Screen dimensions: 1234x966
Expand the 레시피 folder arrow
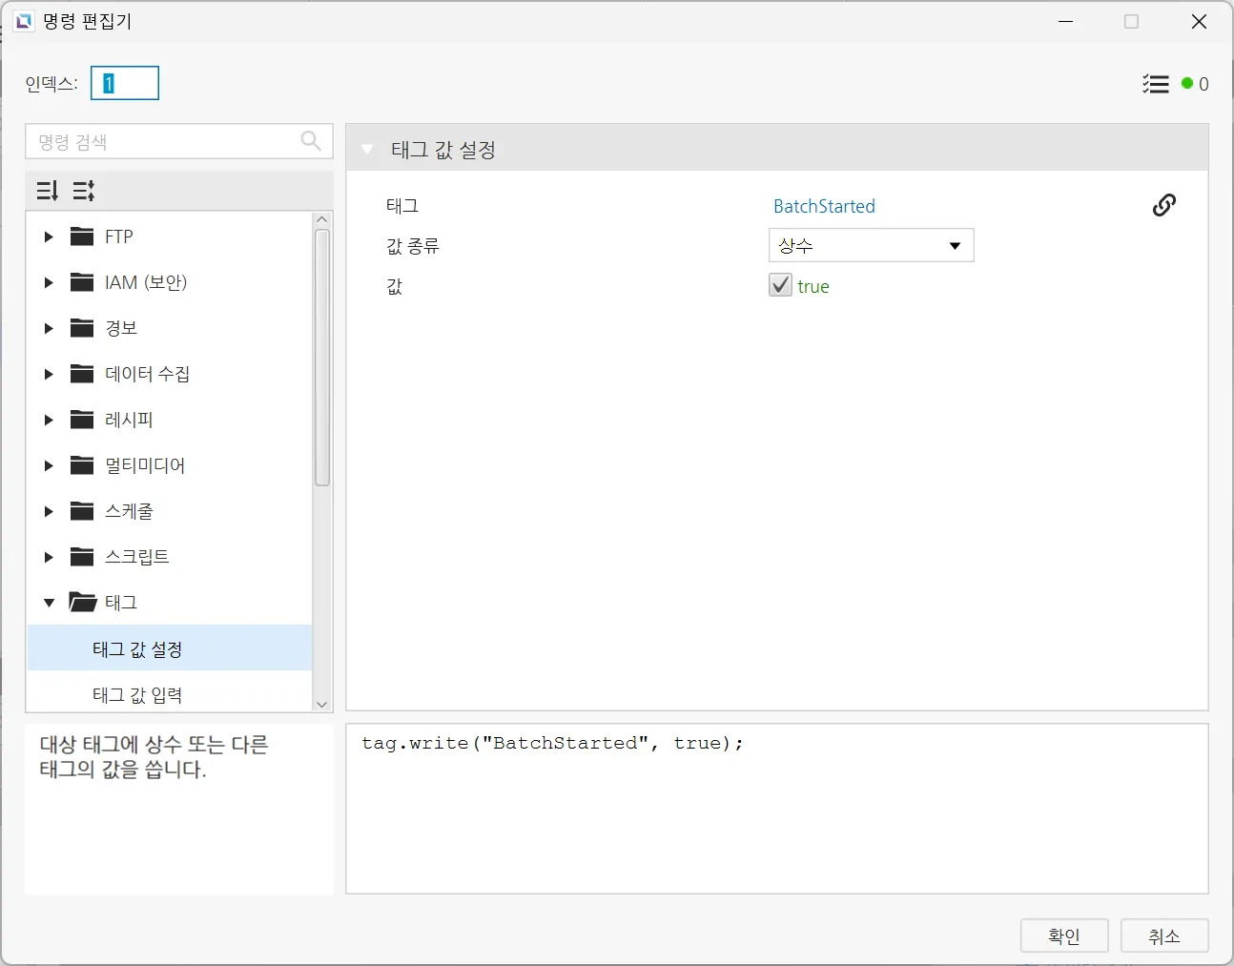pos(49,420)
